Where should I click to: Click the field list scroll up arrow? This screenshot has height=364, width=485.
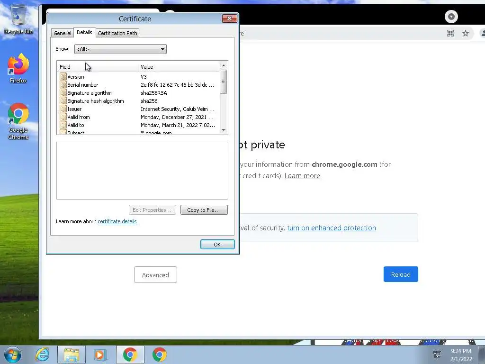[224, 65]
